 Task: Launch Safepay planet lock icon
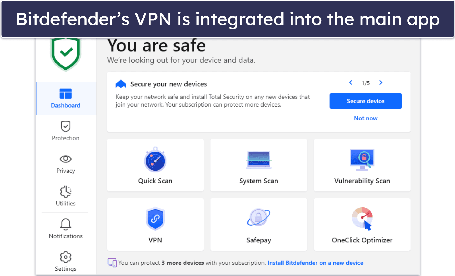pos(259,217)
